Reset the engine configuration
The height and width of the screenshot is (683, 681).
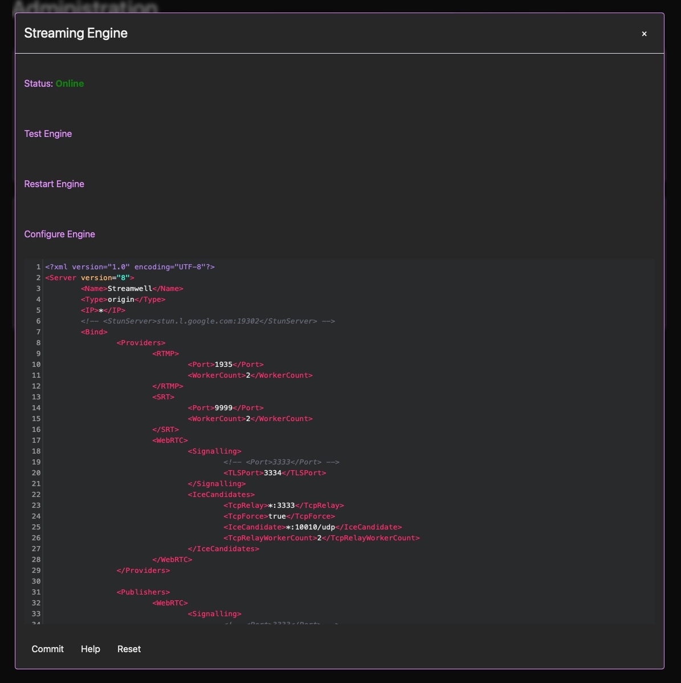(129, 649)
